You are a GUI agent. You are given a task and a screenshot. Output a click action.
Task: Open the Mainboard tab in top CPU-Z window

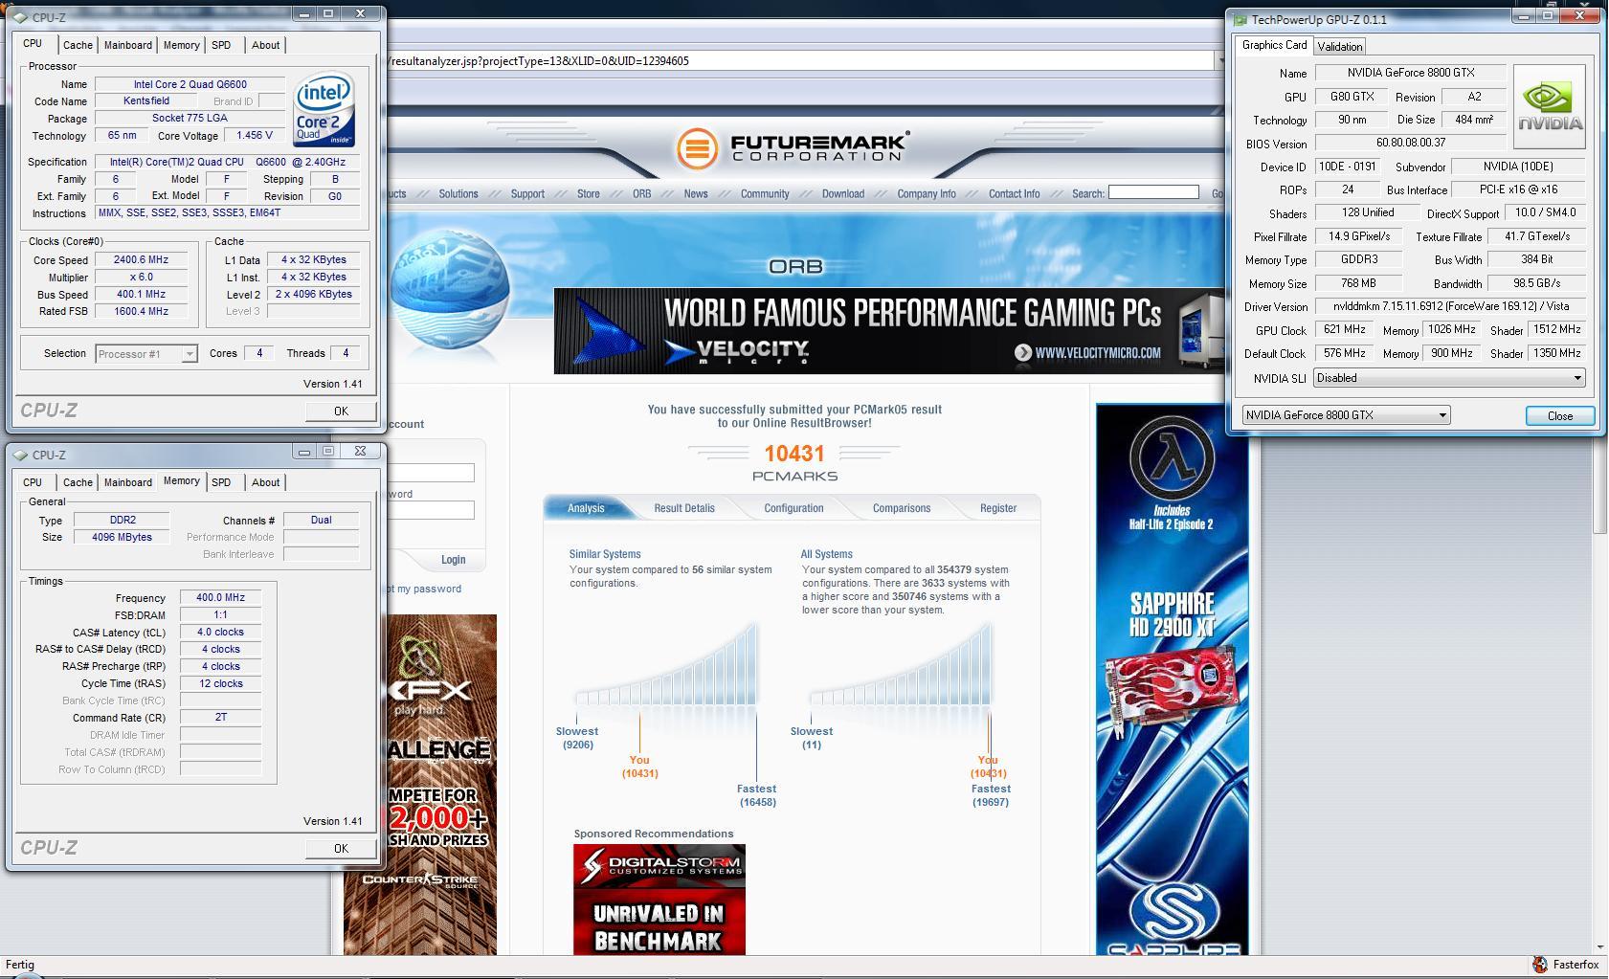pyautogui.click(x=128, y=45)
